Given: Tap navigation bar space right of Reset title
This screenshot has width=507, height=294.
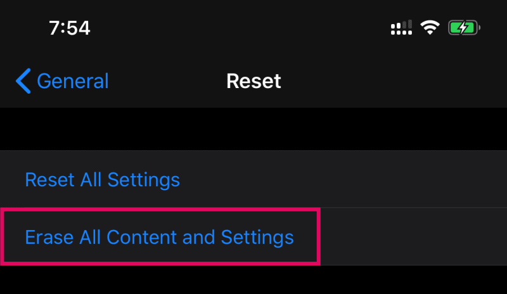Looking at the screenshot, I should point(394,81).
